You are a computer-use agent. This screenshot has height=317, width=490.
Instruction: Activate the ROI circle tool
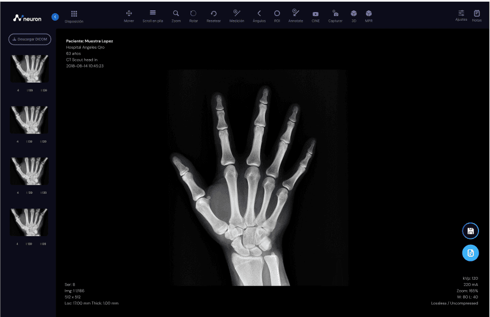coord(277,13)
